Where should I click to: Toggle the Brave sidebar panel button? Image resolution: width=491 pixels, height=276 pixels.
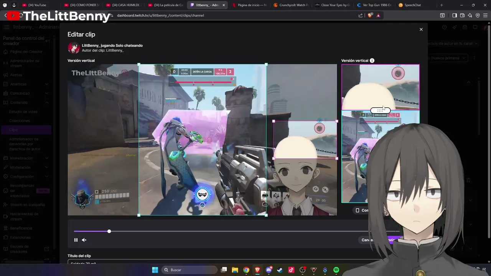point(455,15)
